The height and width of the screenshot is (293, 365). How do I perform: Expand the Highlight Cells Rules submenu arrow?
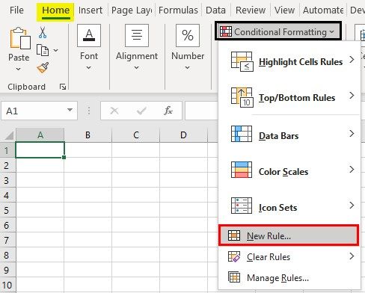coord(352,60)
